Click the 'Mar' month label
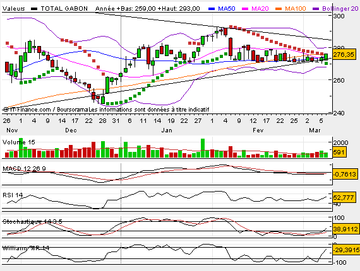This screenshot has height=271, width=360. coord(315,130)
